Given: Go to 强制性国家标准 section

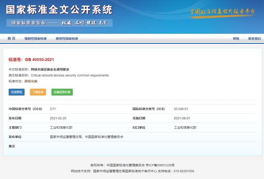Looking at the screenshot, I should 35,39.
